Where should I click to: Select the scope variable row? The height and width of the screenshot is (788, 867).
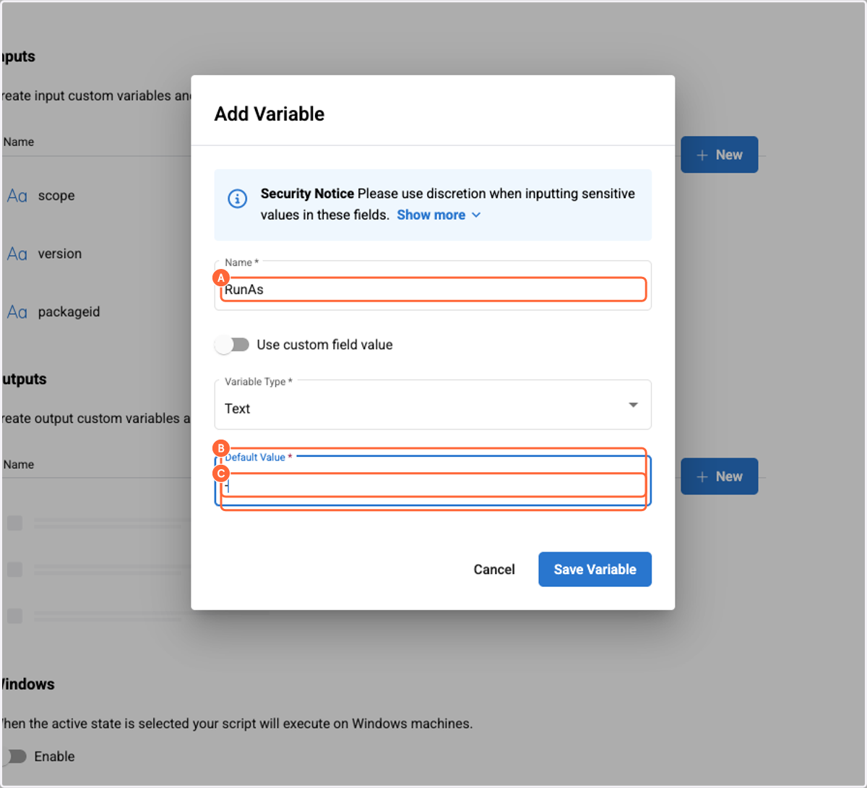97,196
